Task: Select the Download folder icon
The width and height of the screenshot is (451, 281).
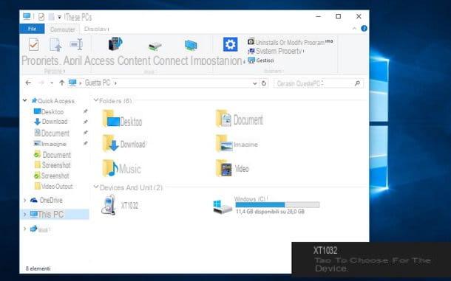Action: pyautogui.click(x=111, y=143)
